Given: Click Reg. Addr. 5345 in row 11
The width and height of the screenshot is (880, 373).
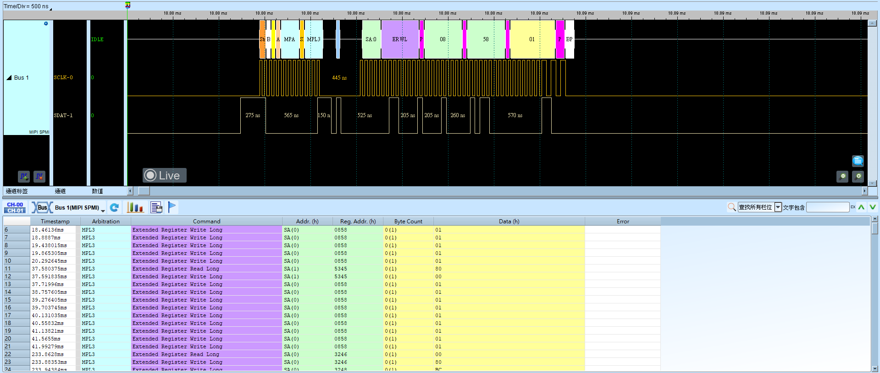Looking at the screenshot, I should point(341,269).
